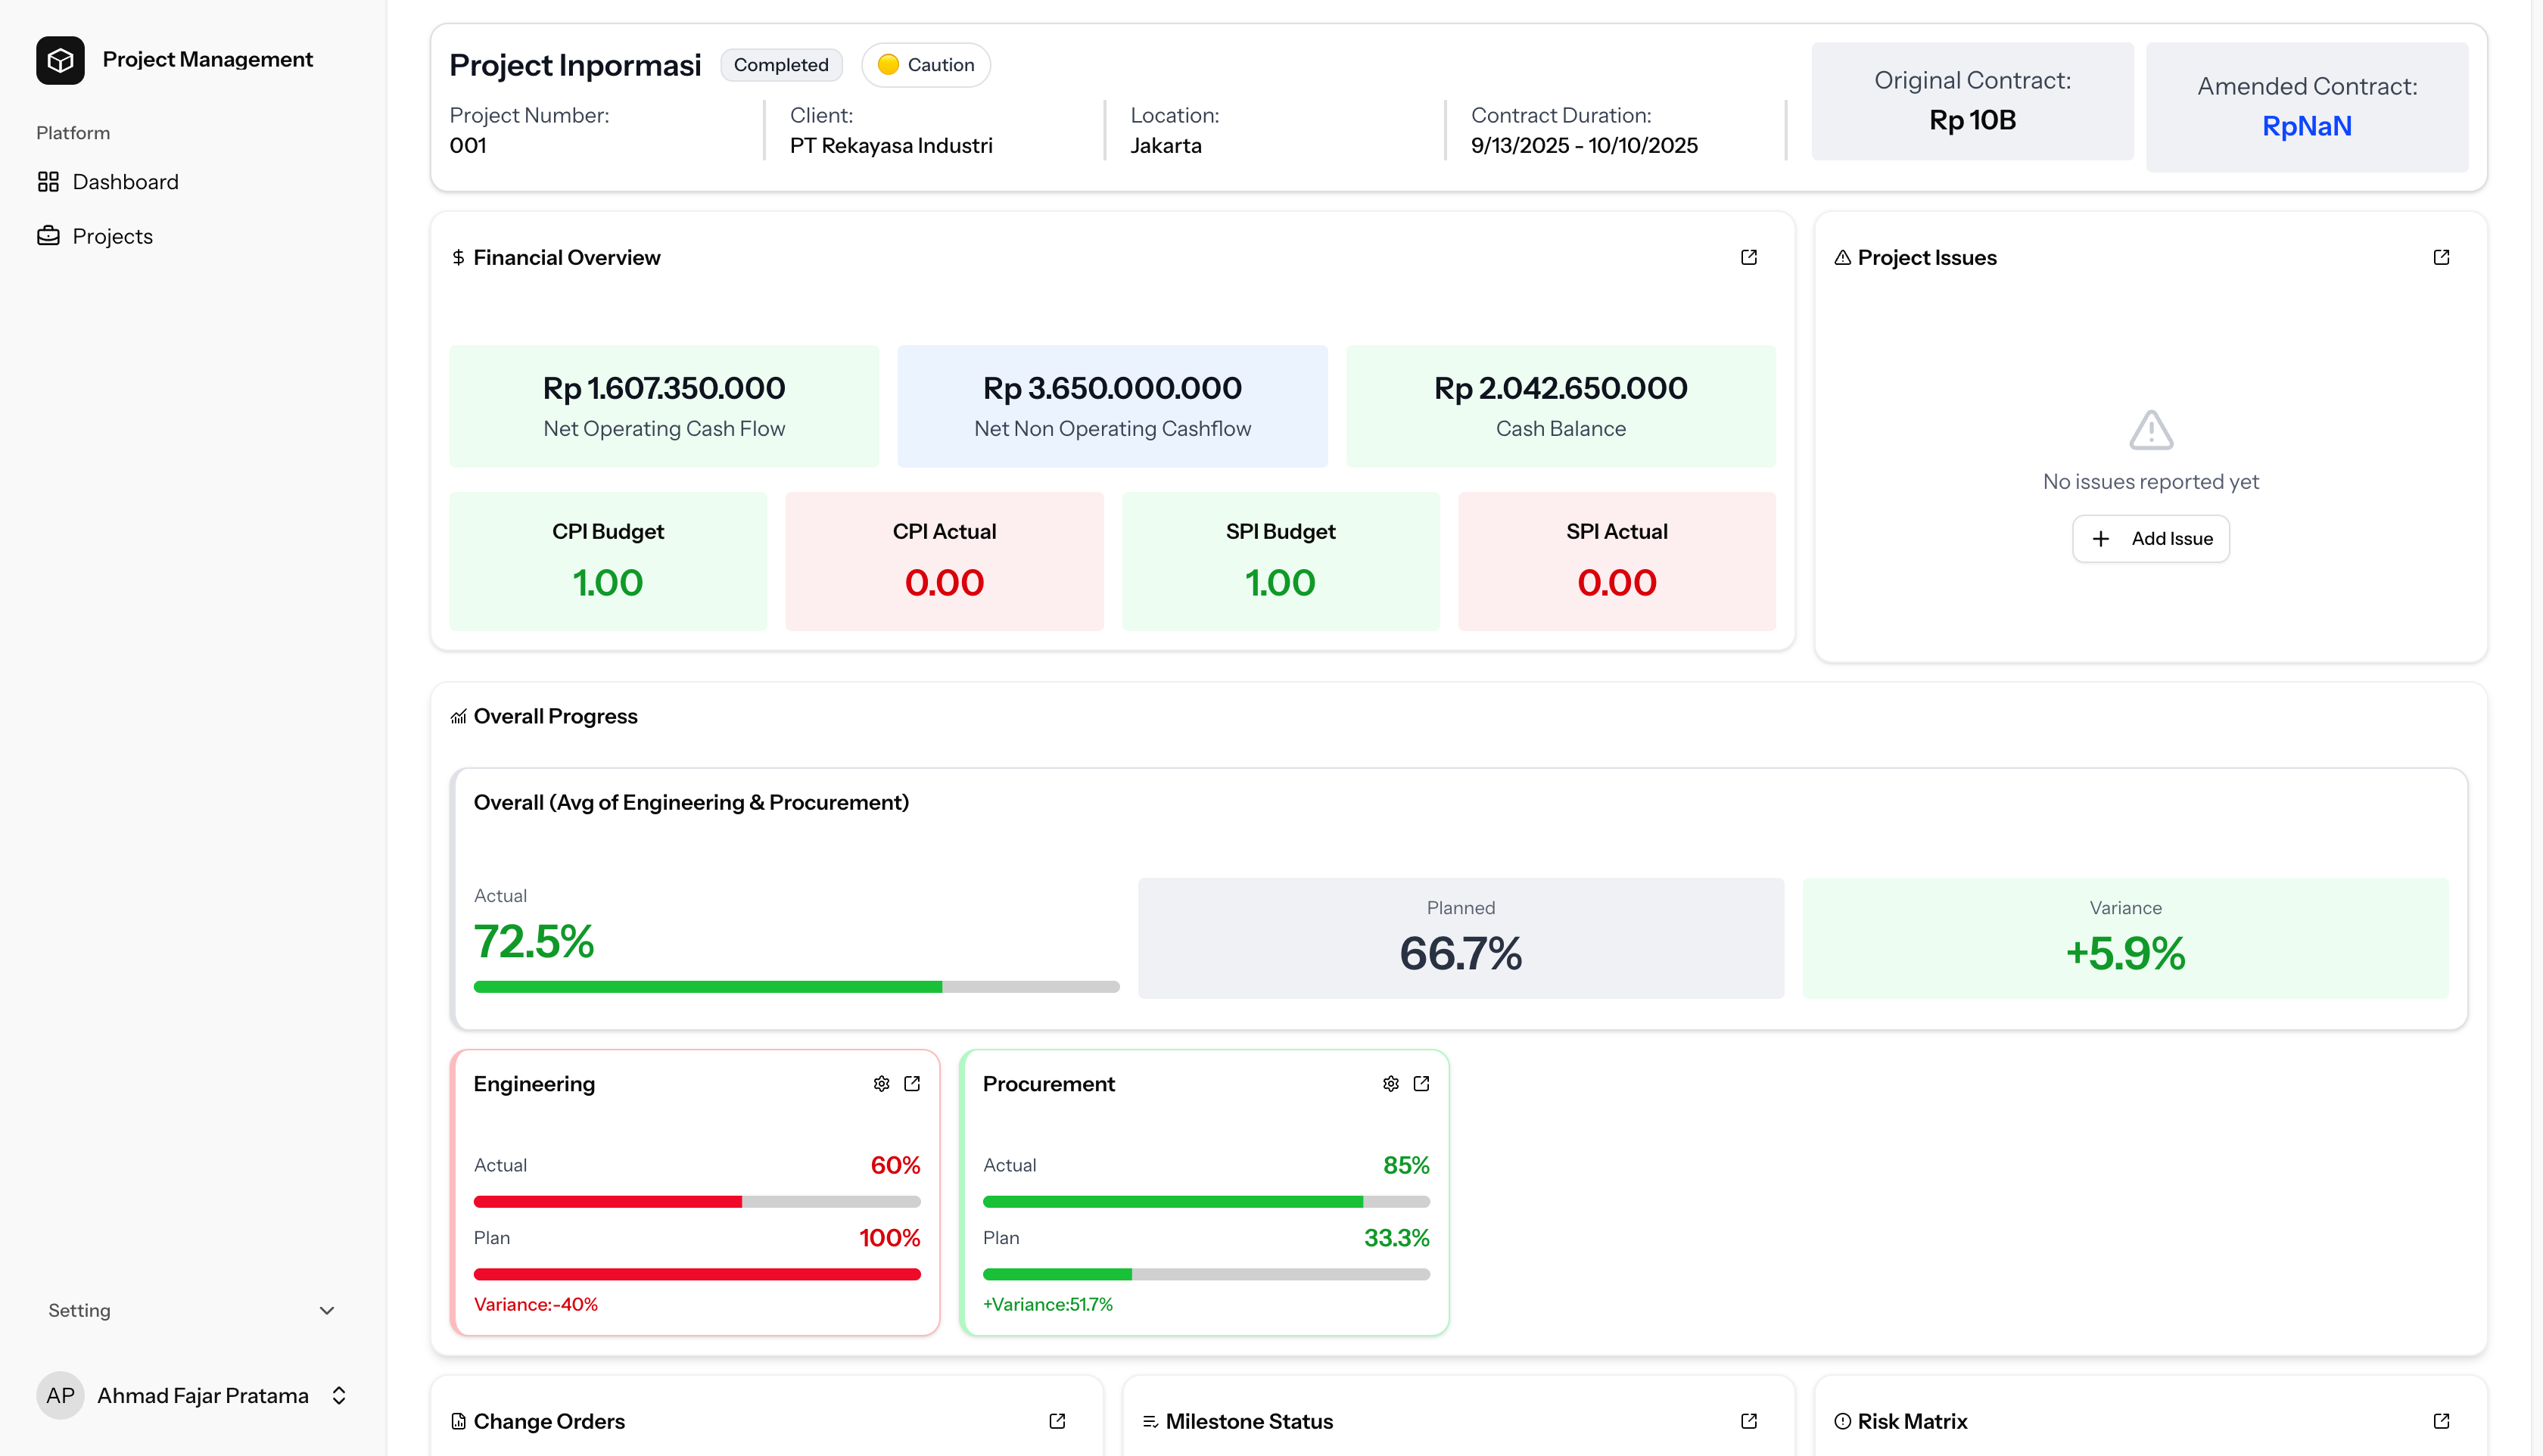This screenshot has width=2543, height=1456.
Task: Click the RpNaN amended contract link
Action: click(x=2306, y=125)
